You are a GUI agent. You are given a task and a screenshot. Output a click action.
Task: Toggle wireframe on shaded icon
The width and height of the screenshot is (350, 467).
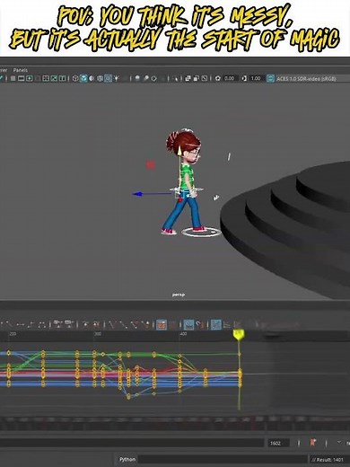tap(100, 78)
